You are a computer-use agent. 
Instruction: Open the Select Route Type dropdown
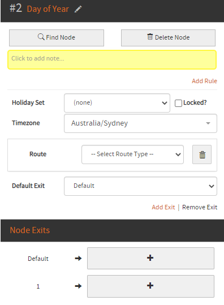[132, 154]
